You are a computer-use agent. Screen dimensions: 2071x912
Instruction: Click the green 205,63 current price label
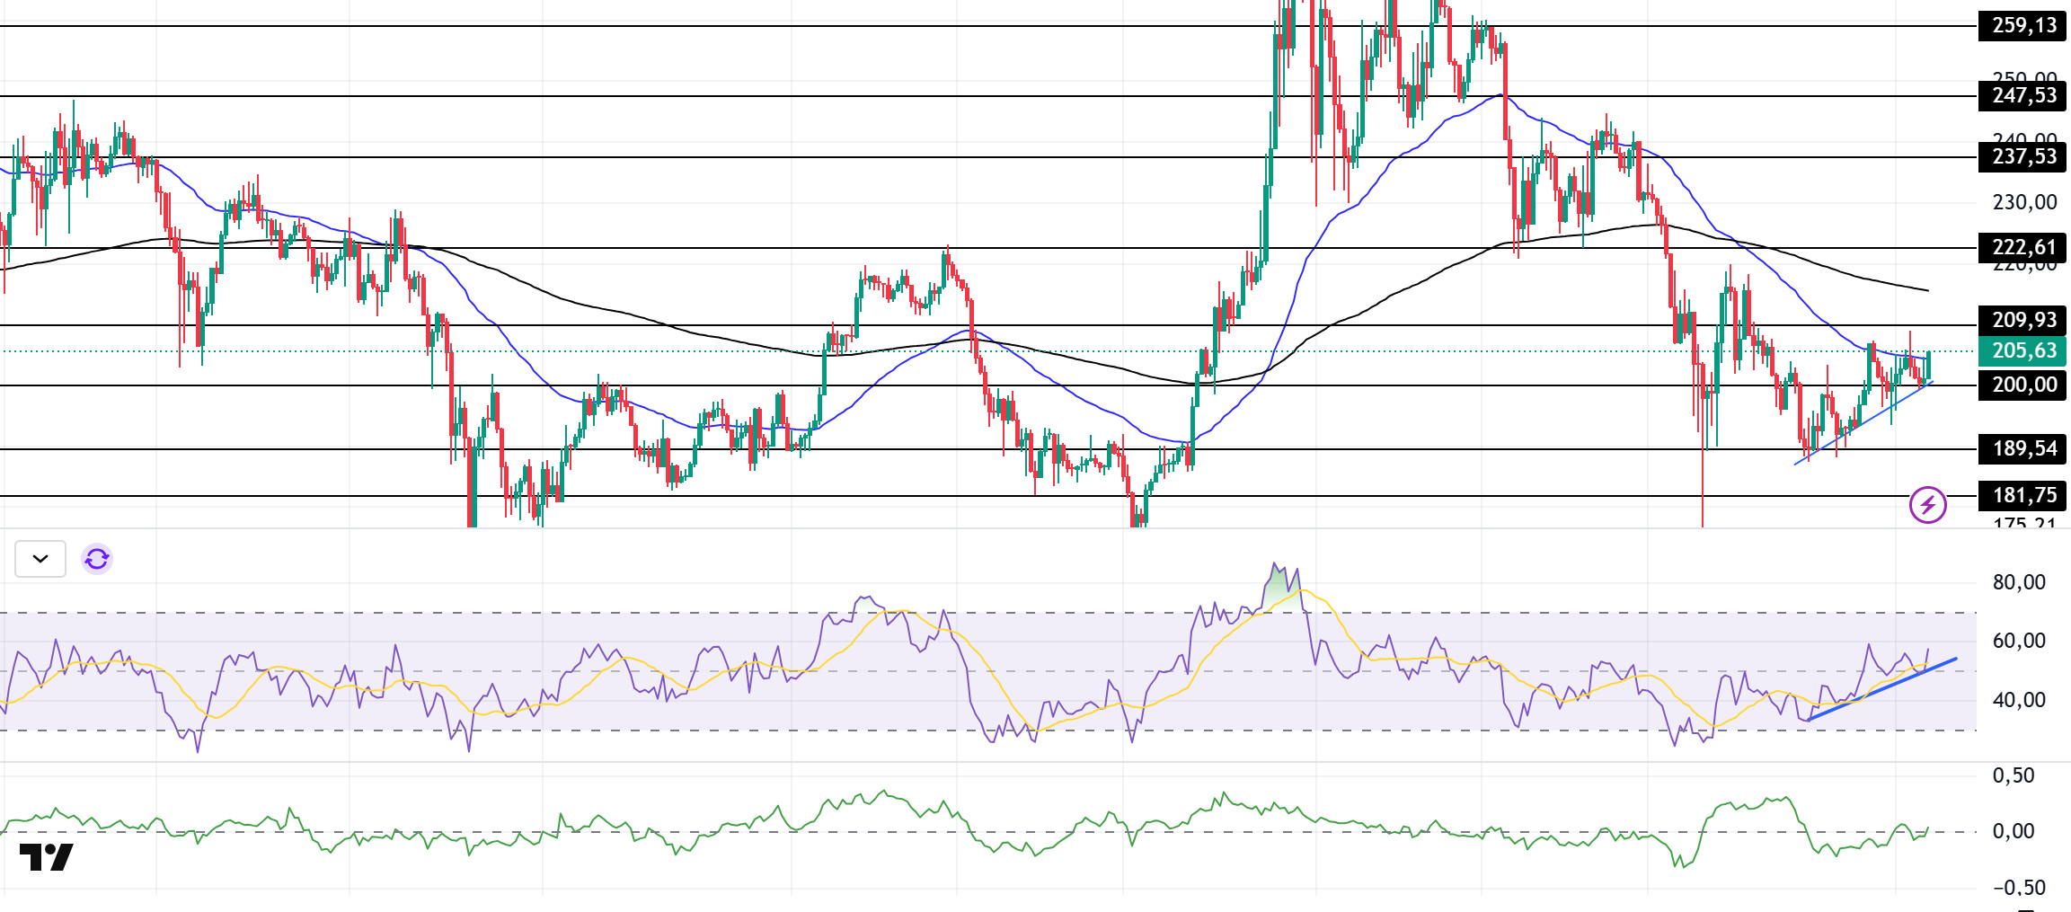point(2022,351)
